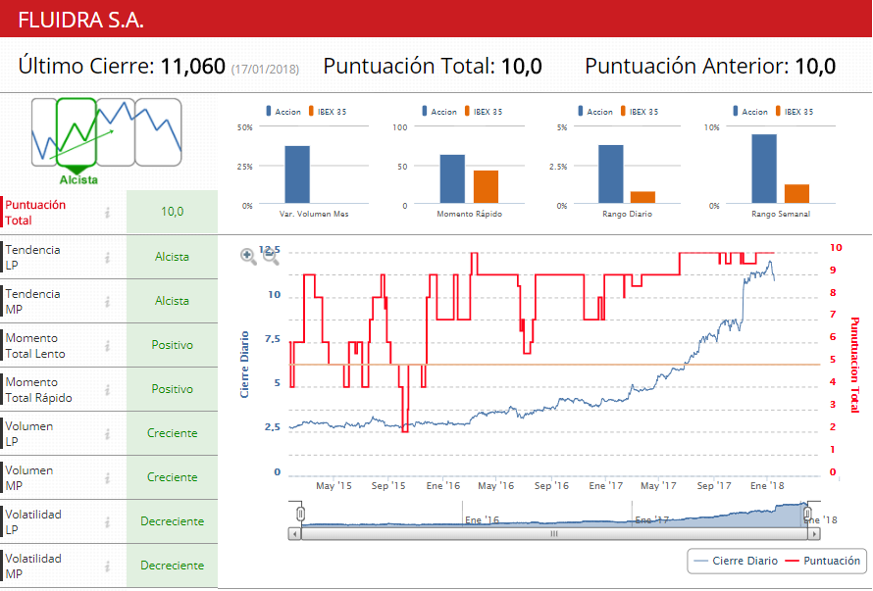
Task: Click info icon beside Tendencia MP
Action: coord(108,301)
